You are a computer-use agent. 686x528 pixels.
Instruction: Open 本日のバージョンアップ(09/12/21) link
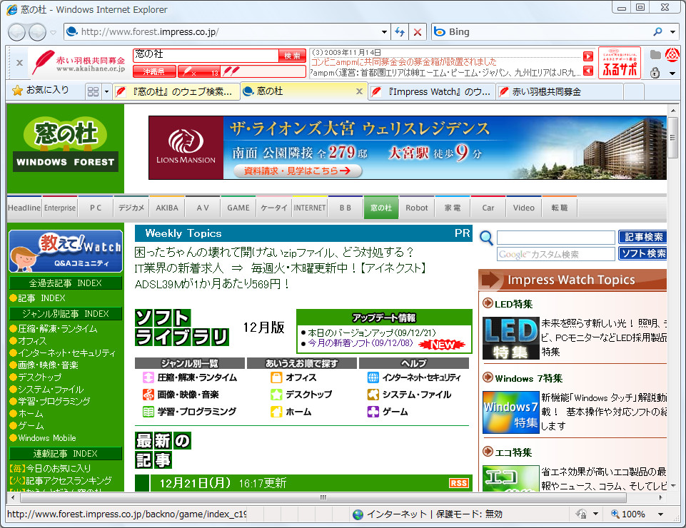pos(372,333)
